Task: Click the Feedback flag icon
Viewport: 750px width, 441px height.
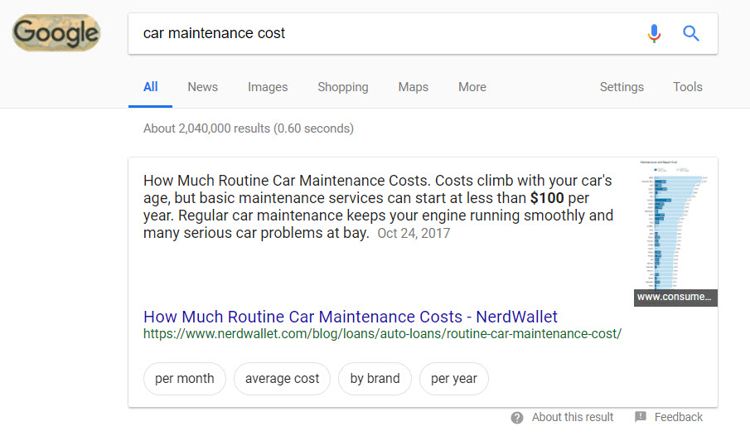Action: pyautogui.click(x=641, y=418)
